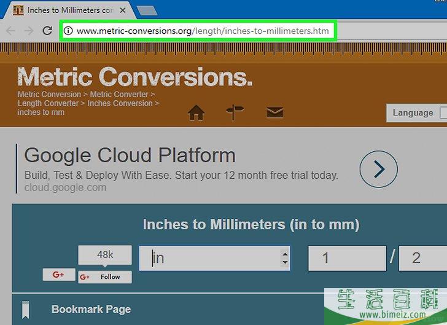This screenshot has width=447, height=325.
Task: Click the Inches to Millimeters heading
Action: (x=251, y=224)
